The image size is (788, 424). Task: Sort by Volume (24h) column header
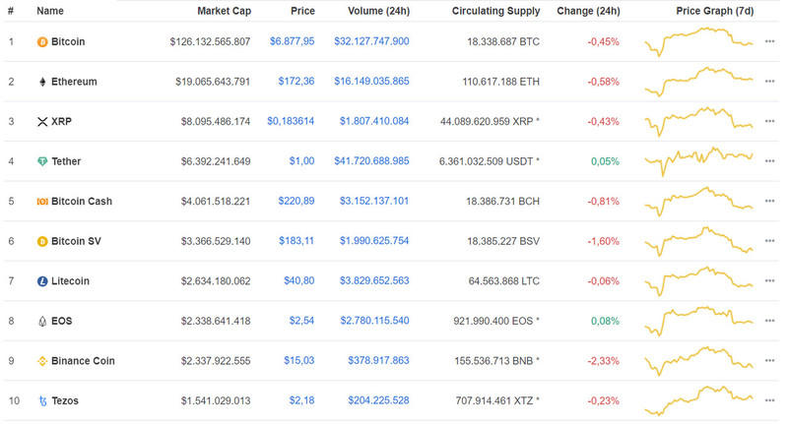(x=378, y=11)
